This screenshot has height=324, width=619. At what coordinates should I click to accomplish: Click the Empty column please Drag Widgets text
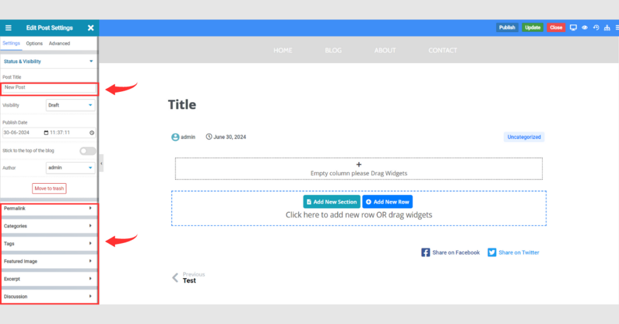[359, 173]
